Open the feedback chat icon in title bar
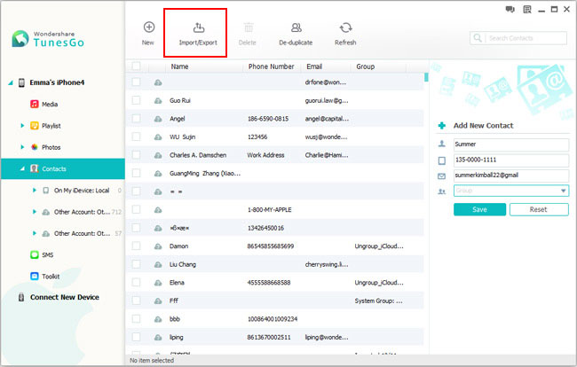577x367 pixels. pyautogui.click(x=510, y=9)
